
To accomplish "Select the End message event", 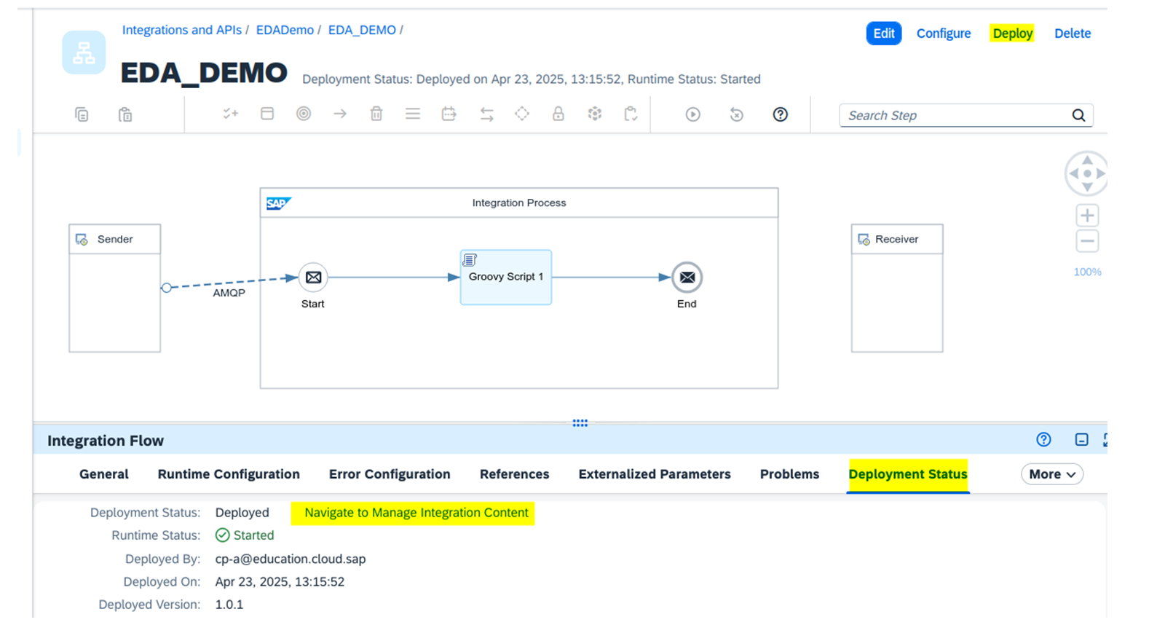I will click(x=687, y=278).
